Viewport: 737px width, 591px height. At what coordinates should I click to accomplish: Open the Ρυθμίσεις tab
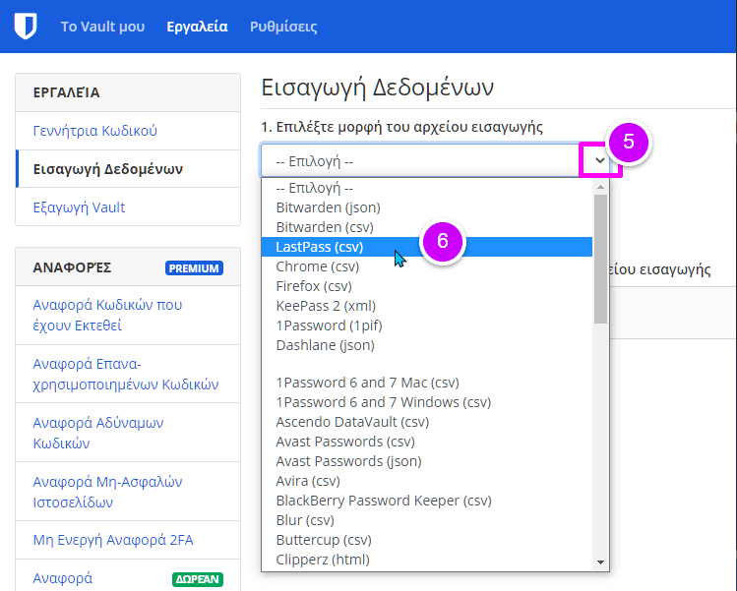pyautogui.click(x=283, y=27)
